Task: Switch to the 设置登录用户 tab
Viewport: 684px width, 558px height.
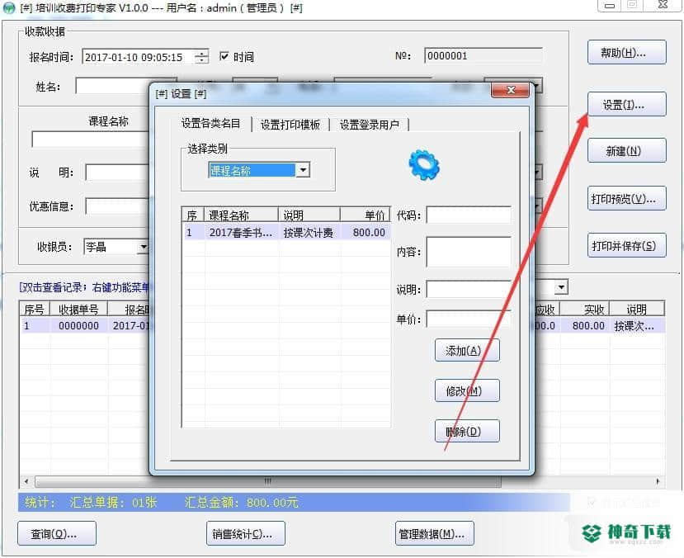Action: point(369,125)
